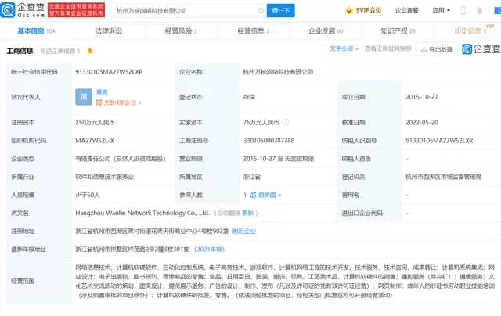Viewport: 501px width, 316px height.
Task: Click the 企查查 watermark logo at right
Action: [x=481, y=48]
